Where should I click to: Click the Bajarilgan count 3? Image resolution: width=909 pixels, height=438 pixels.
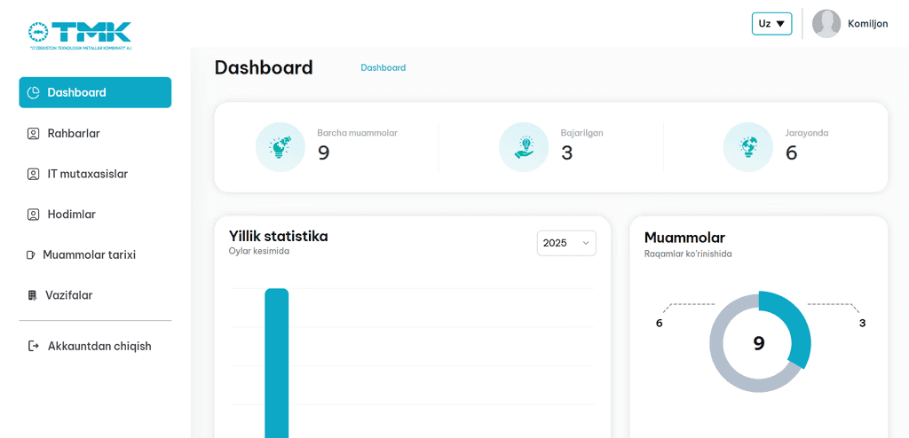point(566,153)
